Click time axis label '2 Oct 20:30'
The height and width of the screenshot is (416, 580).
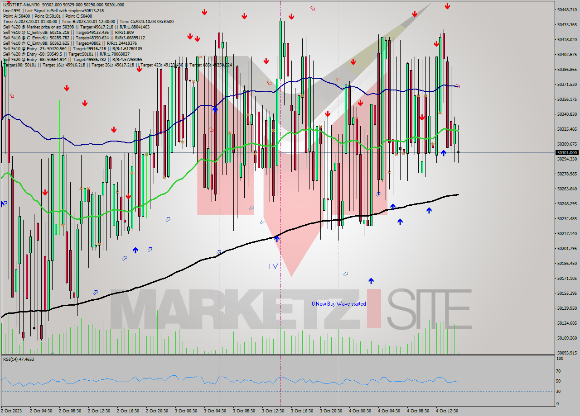pyautogui.click(x=157, y=411)
